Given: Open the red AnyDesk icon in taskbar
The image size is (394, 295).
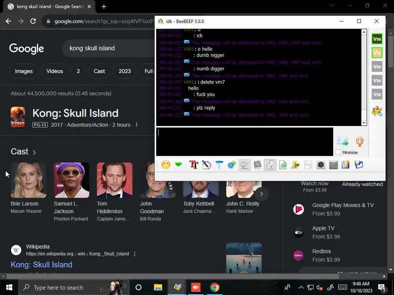Looking at the screenshot, I should click(196, 287).
